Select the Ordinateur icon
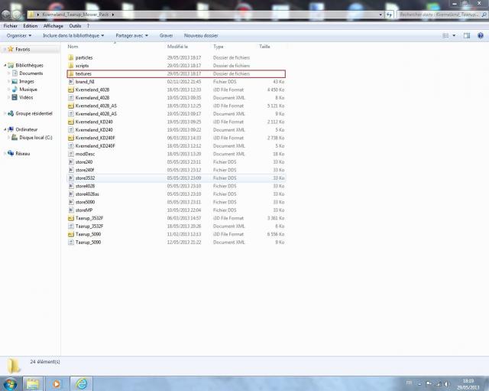Viewport: 489px width, 391px height. click(11, 129)
